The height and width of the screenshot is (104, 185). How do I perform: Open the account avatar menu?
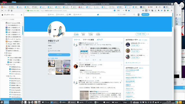[x=138, y=14]
